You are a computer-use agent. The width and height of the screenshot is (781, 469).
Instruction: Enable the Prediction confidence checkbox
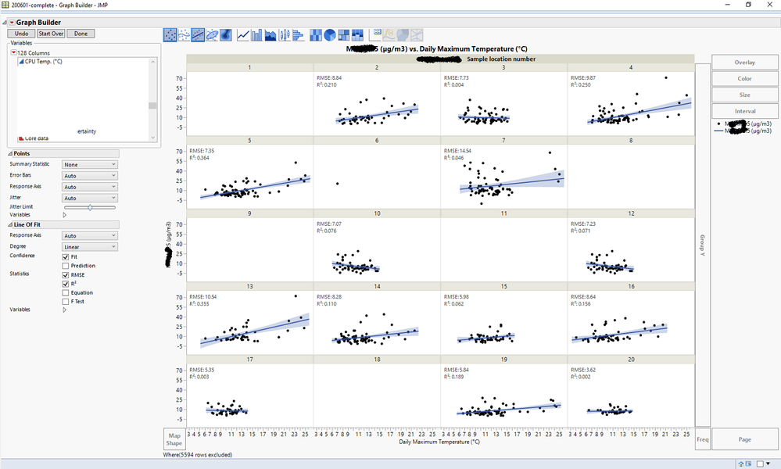[66, 266]
